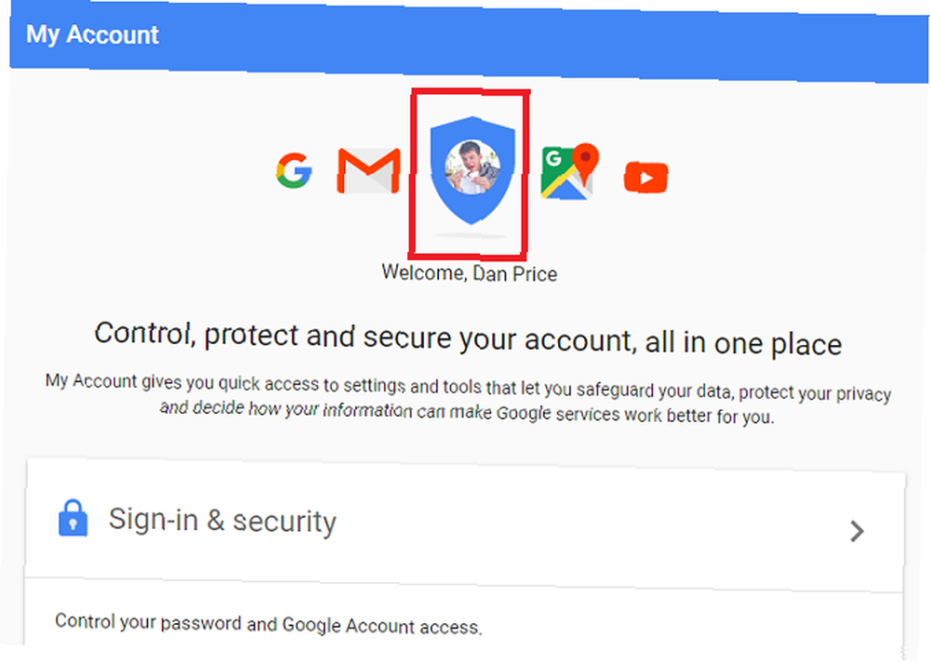Click the words 'Google Account access'
The width and height of the screenshot is (930, 663).
coord(382,626)
